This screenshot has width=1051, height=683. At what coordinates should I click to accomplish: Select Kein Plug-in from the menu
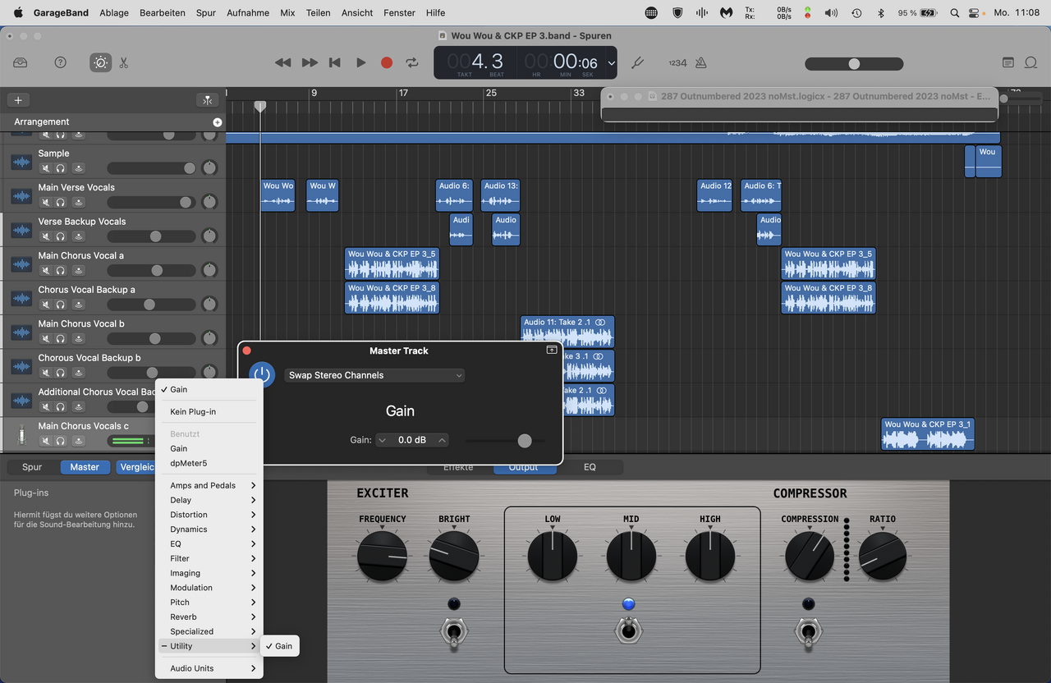(x=193, y=412)
